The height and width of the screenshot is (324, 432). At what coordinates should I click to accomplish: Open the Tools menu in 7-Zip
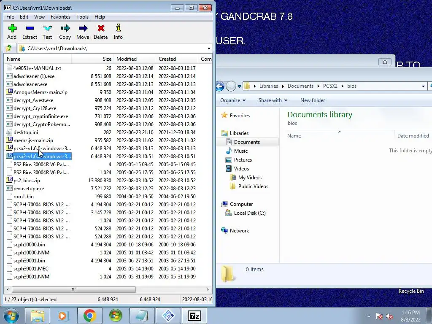click(x=82, y=17)
